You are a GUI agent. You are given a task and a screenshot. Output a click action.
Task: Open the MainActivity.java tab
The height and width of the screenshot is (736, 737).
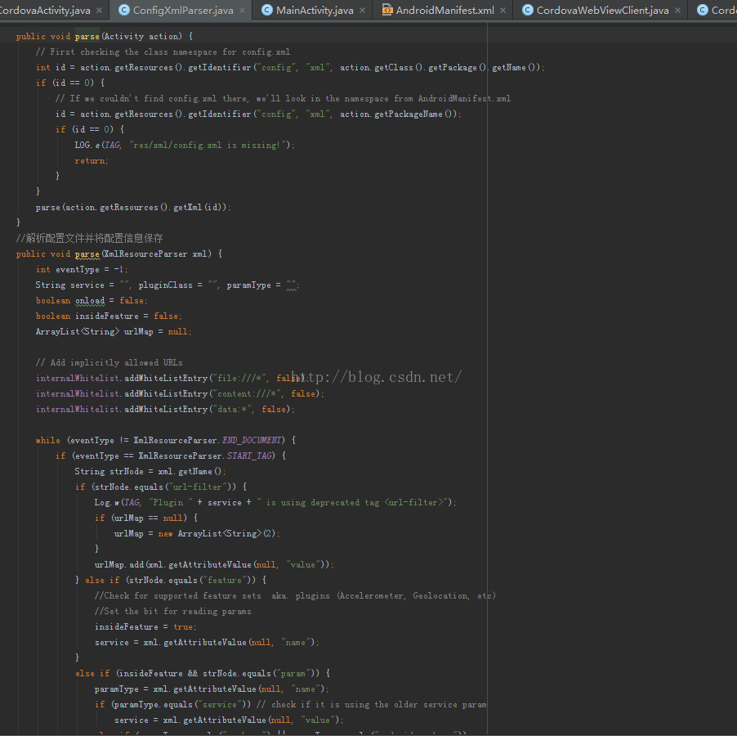point(315,11)
